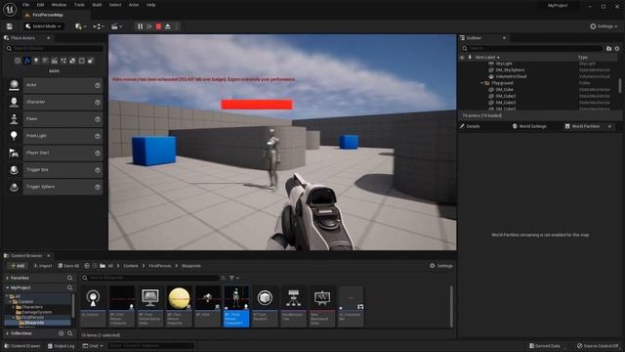The image size is (625, 352).
Task: Switch to the FirstPersonMap level tab
Action: (x=48, y=15)
